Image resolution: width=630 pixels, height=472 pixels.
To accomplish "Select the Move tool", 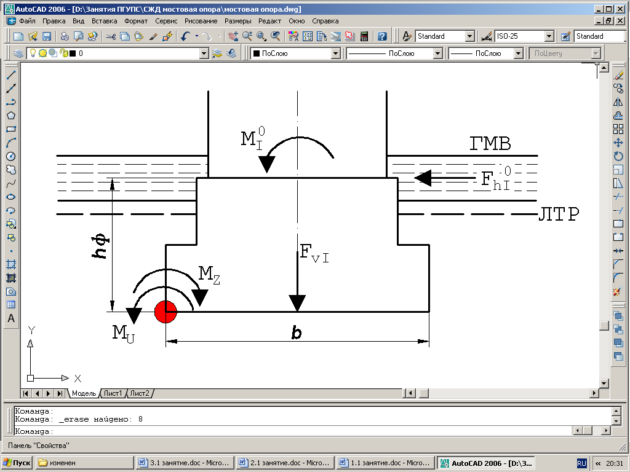I will point(618,143).
